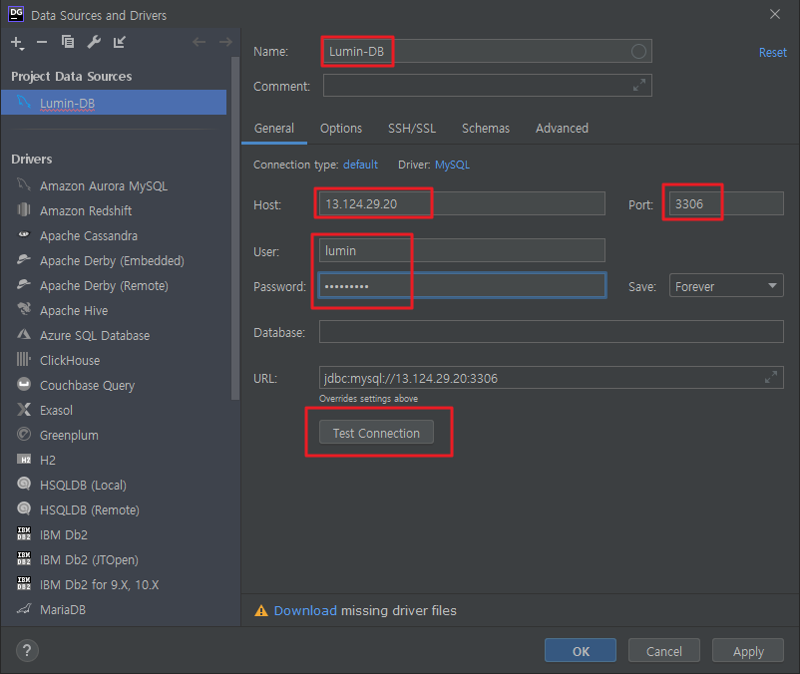Screen dimensions: 800x674
Task: Click the Apply button
Action: (x=748, y=650)
